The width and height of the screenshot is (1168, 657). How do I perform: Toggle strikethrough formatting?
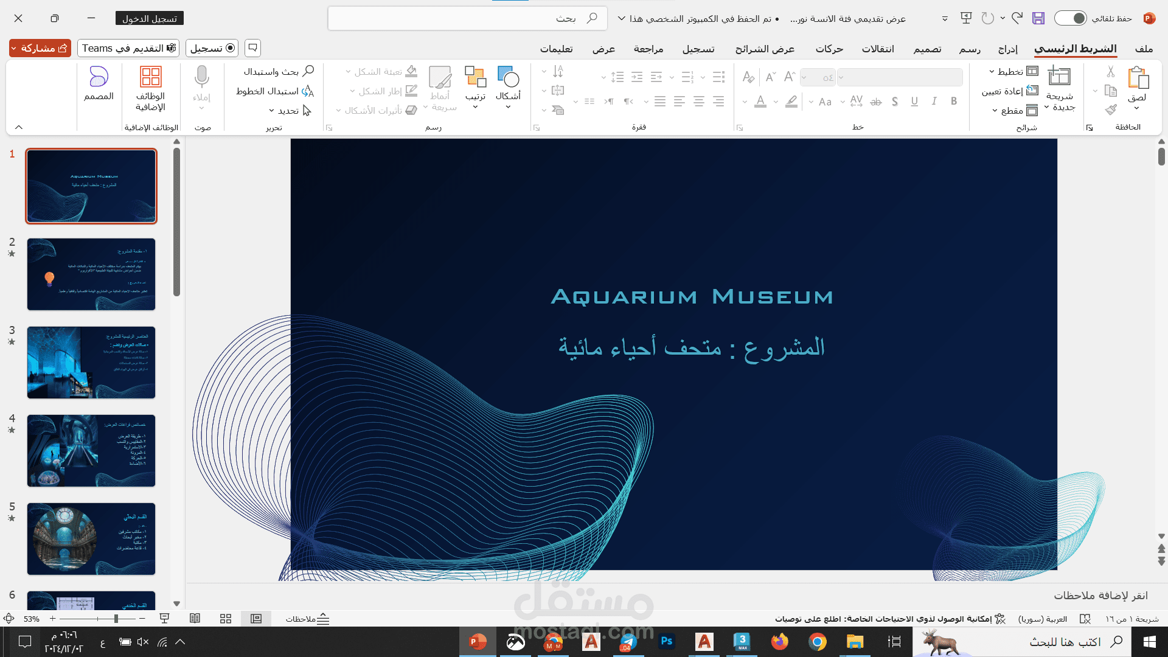coord(876,102)
